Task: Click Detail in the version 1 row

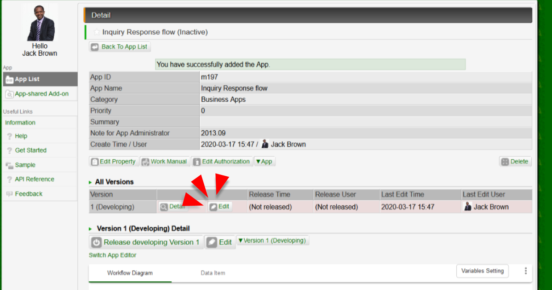Action: coord(173,207)
